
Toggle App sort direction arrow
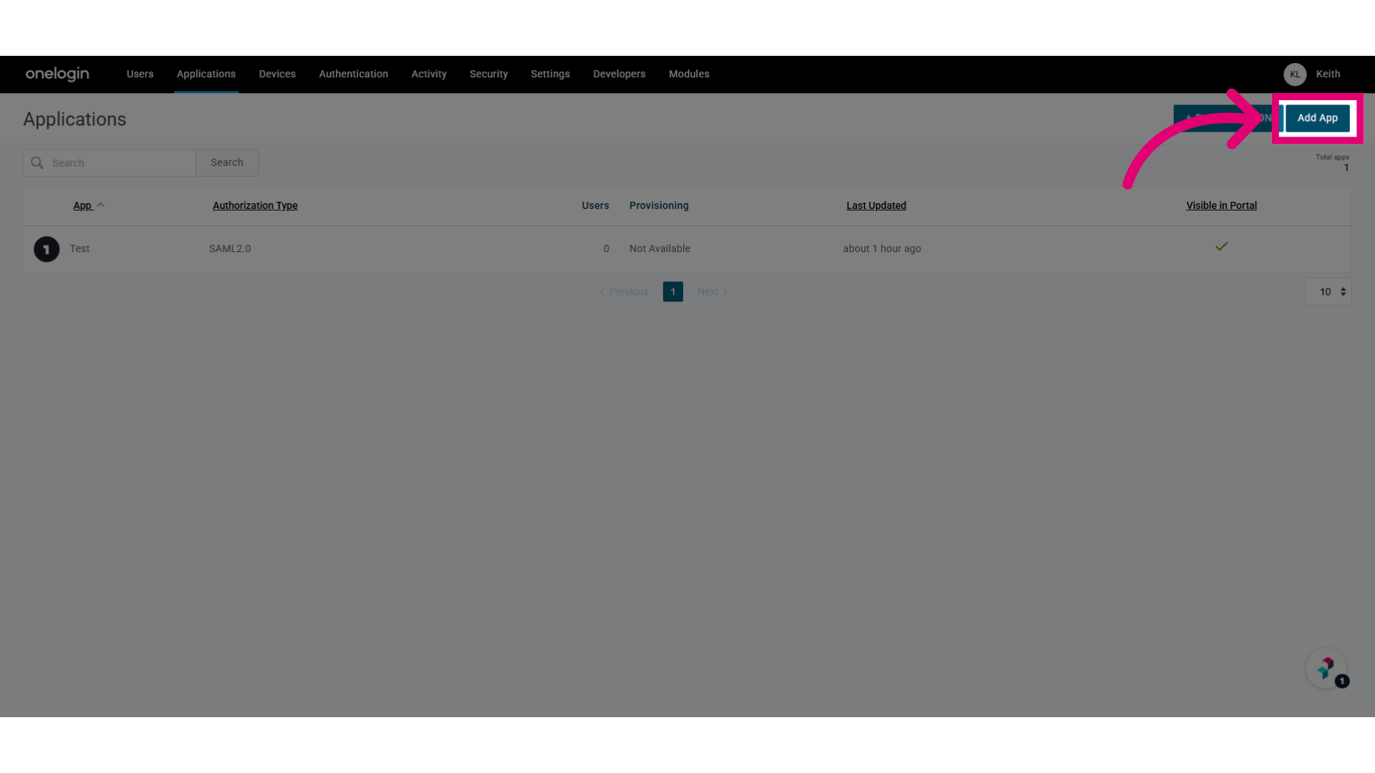[x=101, y=205]
